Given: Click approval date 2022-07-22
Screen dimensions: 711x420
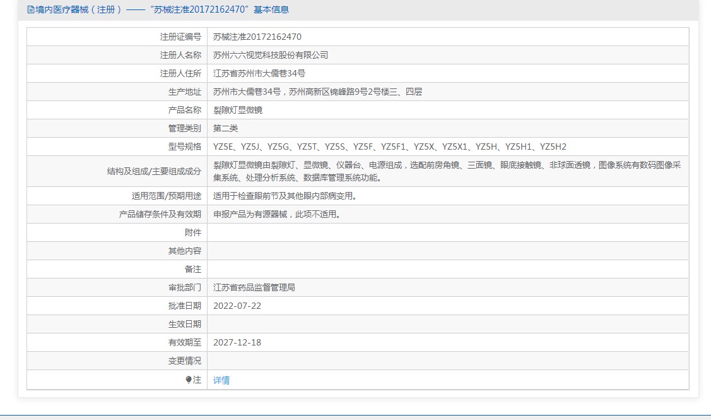Looking at the screenshot, I should 237,306.
